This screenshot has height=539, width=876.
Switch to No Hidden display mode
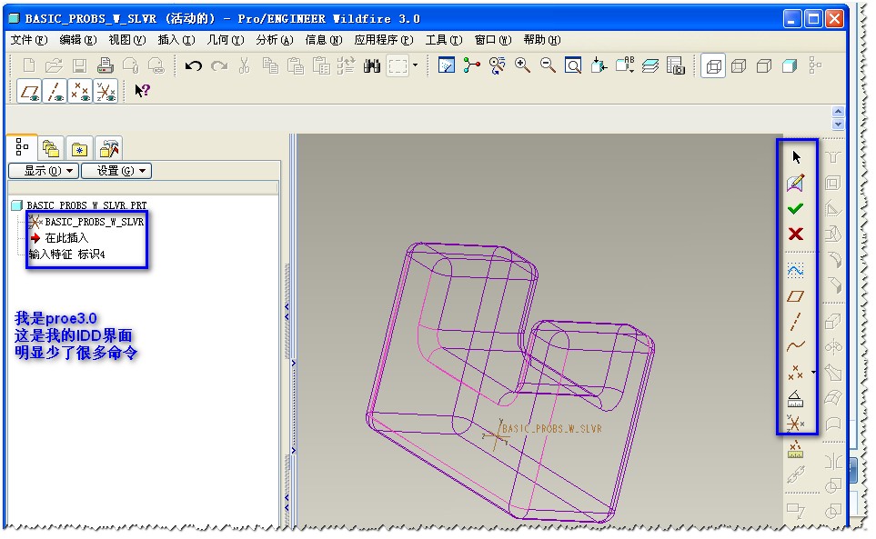[764, 65]
